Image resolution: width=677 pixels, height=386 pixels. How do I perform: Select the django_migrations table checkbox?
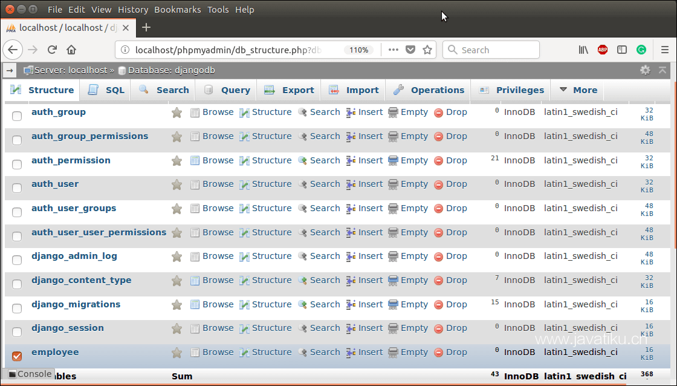pyautogui.click(x=17, y=308)
